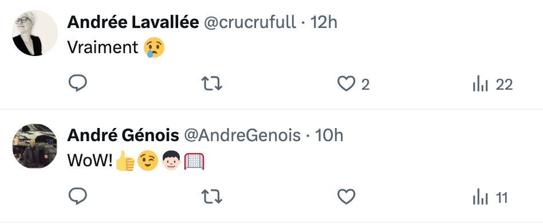Image resolution: width=543 pixels, height=224 pixels.
Task: Open André Génois's profile avatar
Action: pyautogui.click(x=35, y=146)
